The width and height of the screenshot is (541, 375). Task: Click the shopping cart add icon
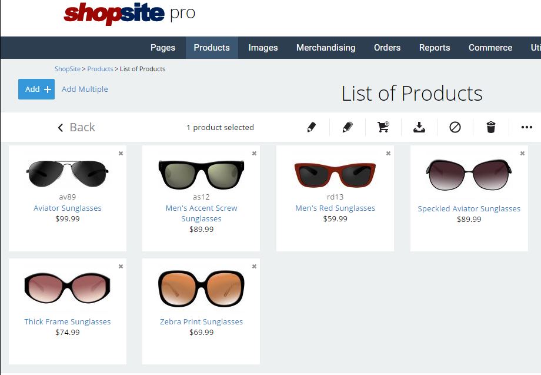click(x=383, y=127)
